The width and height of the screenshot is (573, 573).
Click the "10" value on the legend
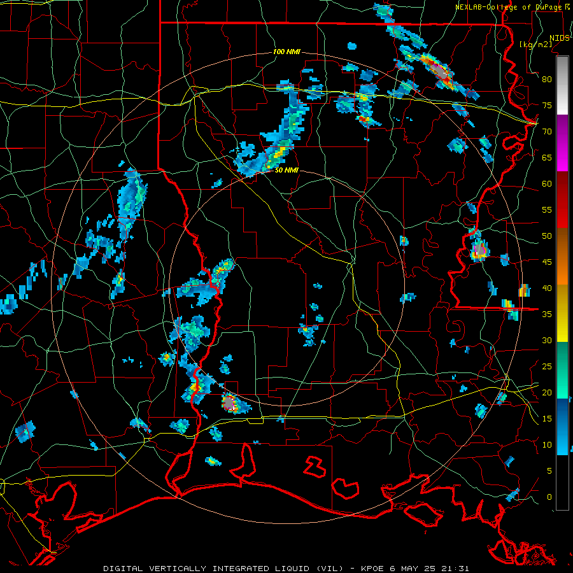(x=547, y=445)
